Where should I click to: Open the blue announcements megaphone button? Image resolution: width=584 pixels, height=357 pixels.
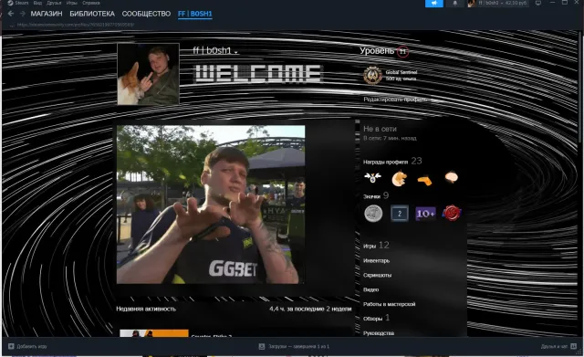point(434,4)
